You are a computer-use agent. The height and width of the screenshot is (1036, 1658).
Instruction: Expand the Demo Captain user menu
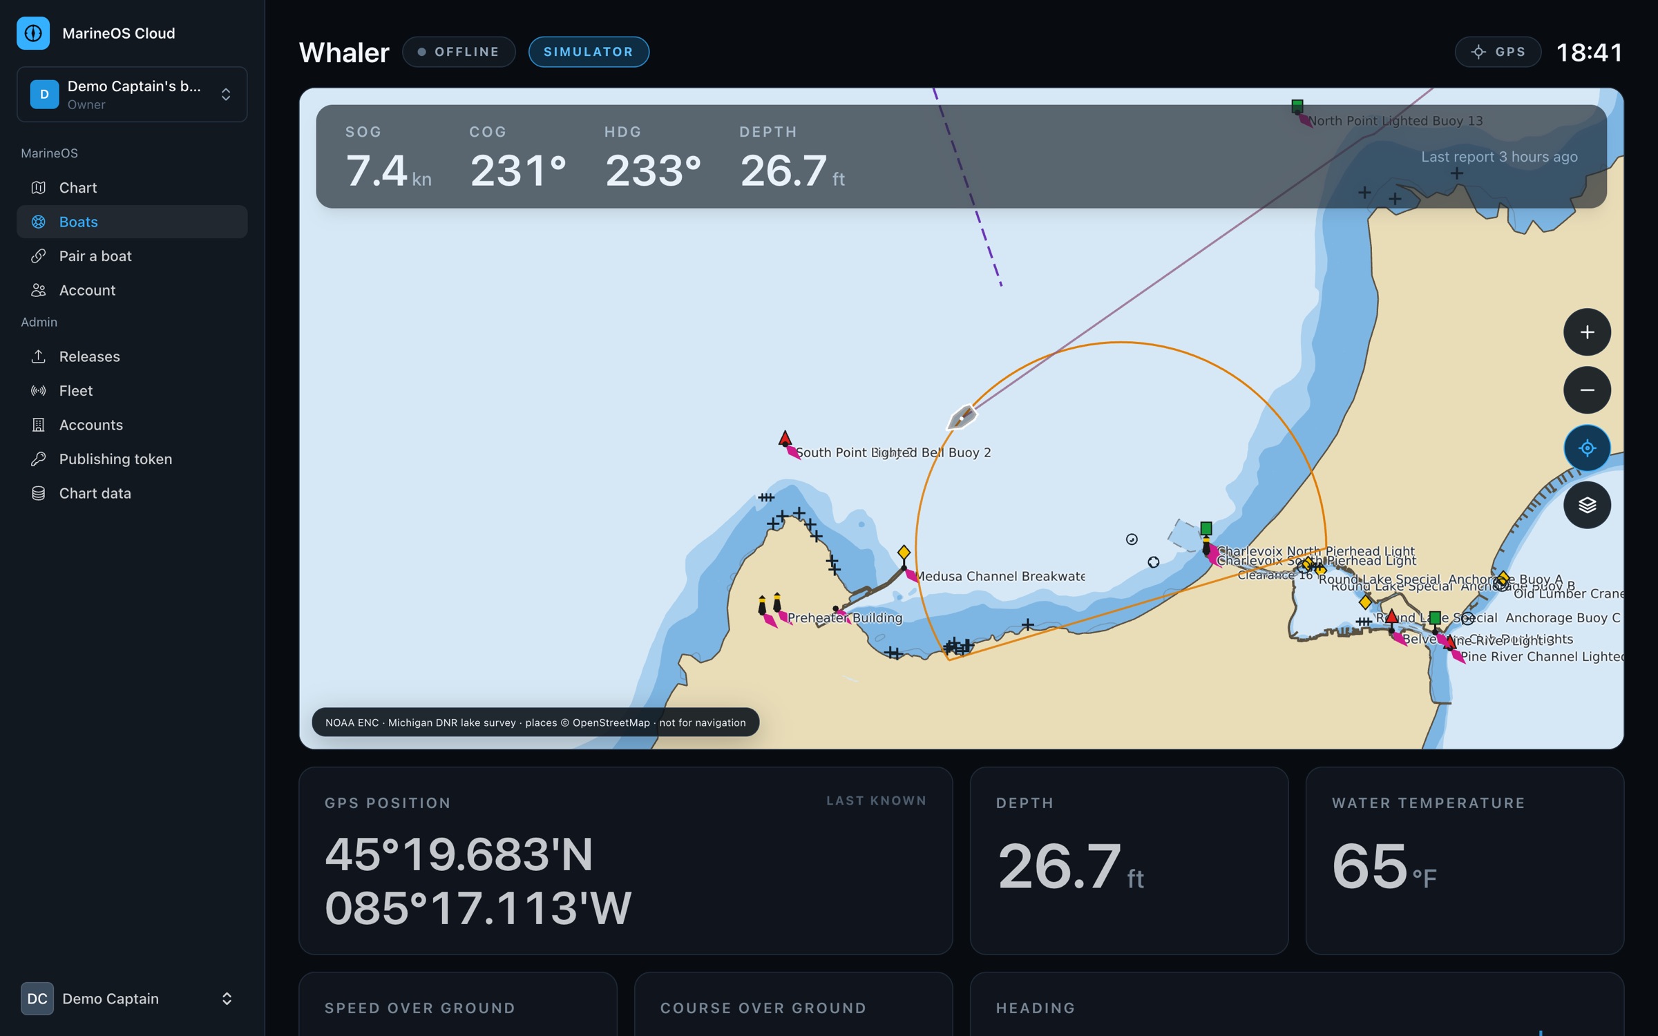point(132,999)
